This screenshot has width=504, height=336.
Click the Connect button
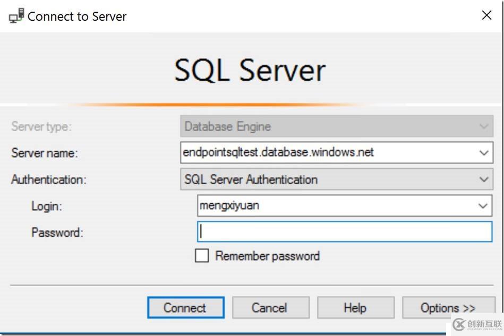tap(185, 307)
